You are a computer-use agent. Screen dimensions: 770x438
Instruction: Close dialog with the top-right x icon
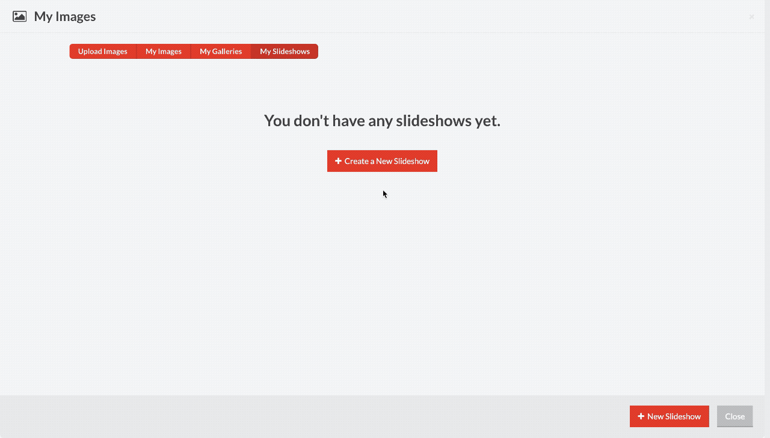(x=751, y=17)
